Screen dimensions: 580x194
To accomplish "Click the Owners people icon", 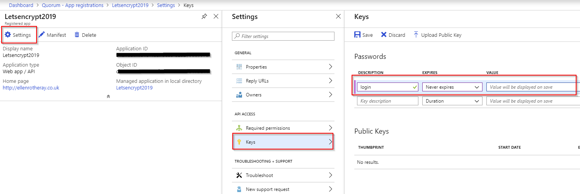I will pyautogui.click(x=239, y=95).
